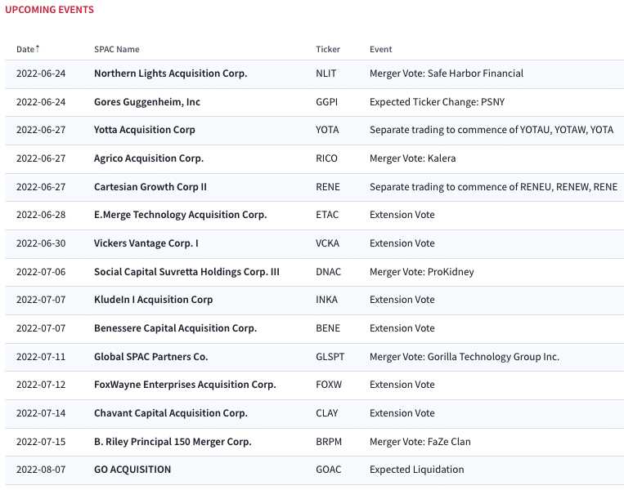624x490 pixels.
Task: Open FoxWayne Enterprises Acquisition Corp.
Action: point(185,385)
